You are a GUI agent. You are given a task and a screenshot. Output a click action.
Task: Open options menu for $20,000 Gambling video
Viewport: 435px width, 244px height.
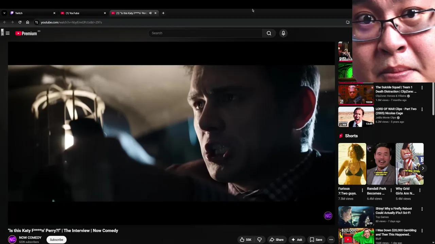pyautogui.click(x=422, y=231)
